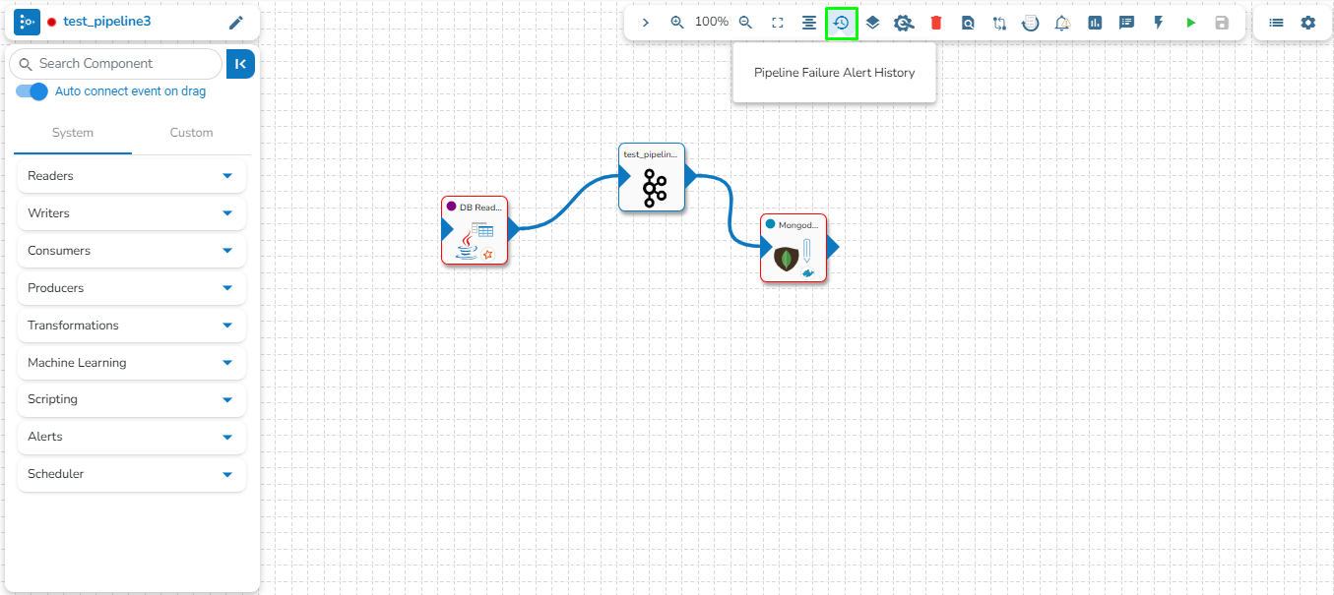Switch to the Custom tab
This screenshot has height=595, width=1334.
[x=191, y=133]
